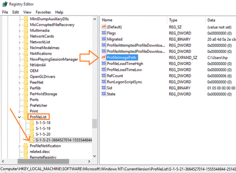Collapse the ProfileList tree node
Screen dimensions: 236x173
coord(20,117)
